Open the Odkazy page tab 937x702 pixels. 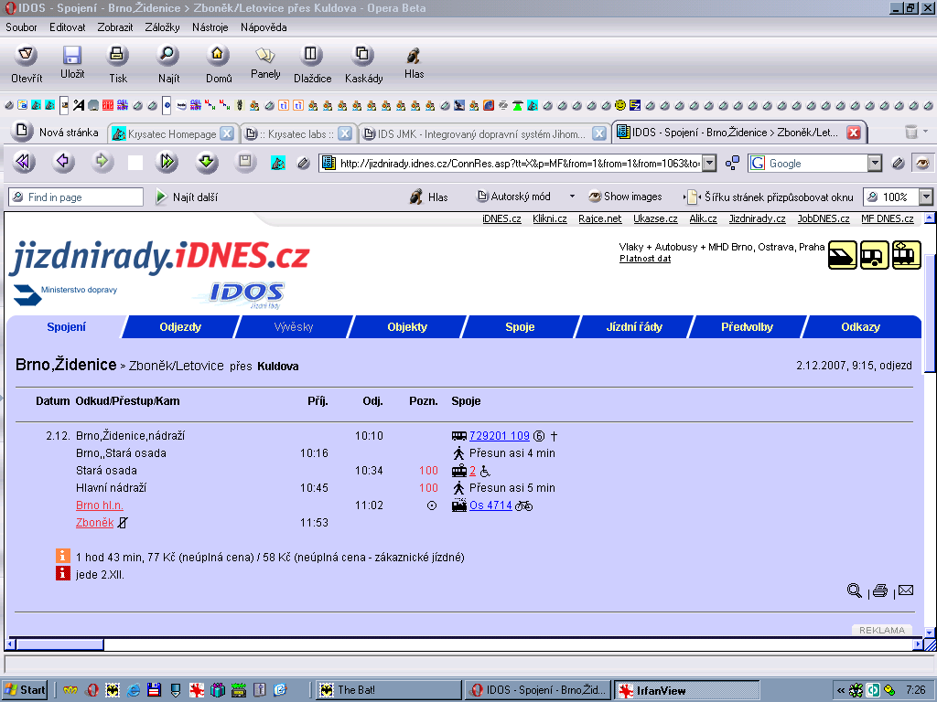pos(860,327)
